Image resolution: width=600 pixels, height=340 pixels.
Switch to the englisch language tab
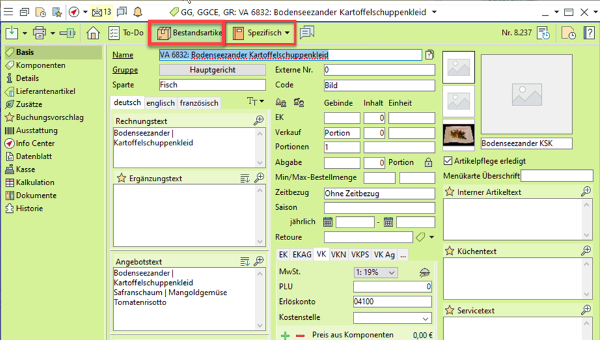pyautogui.click(x=161, y=102)
